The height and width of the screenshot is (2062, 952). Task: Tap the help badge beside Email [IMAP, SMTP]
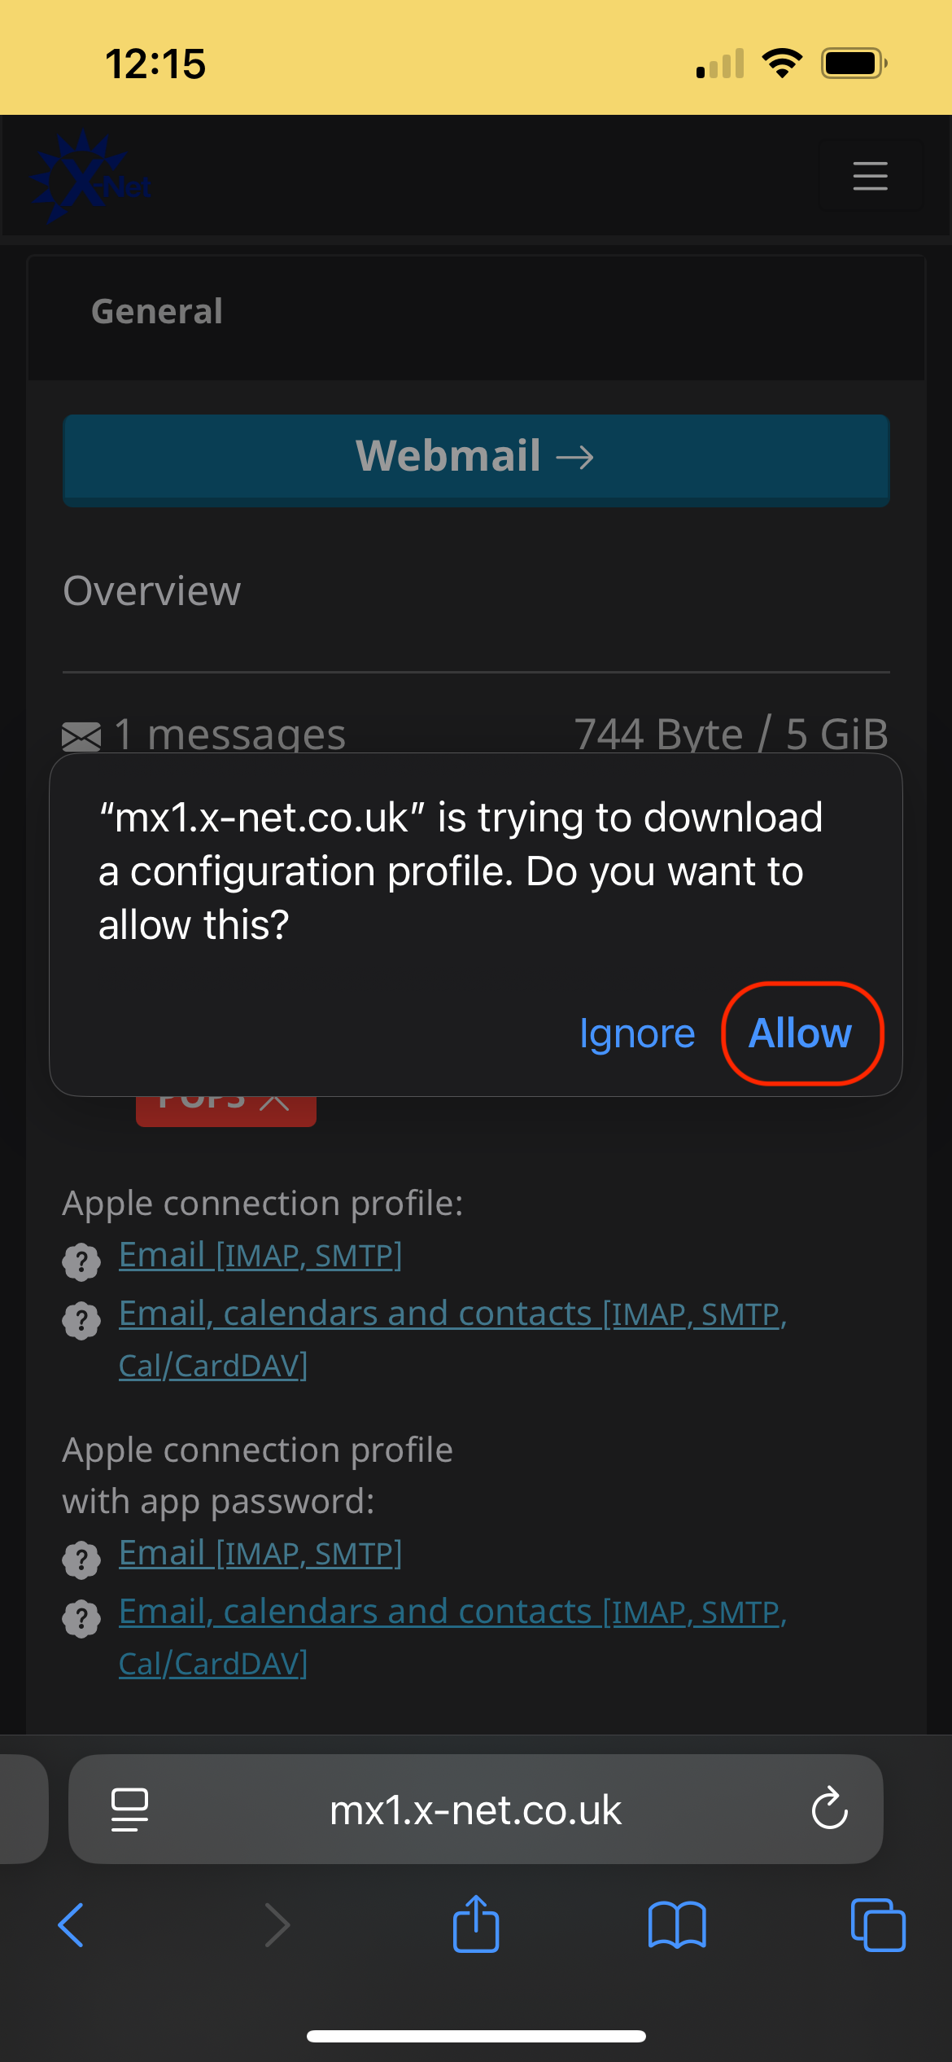(81, 1255)
